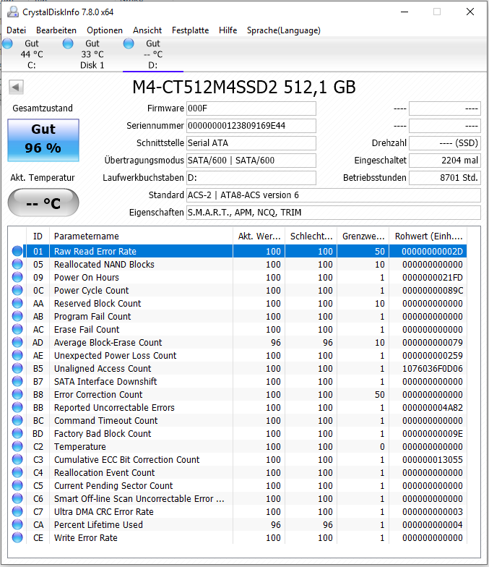Sort by Schlecht... column header
Viewport: 489px width, 567px height.
311,236
